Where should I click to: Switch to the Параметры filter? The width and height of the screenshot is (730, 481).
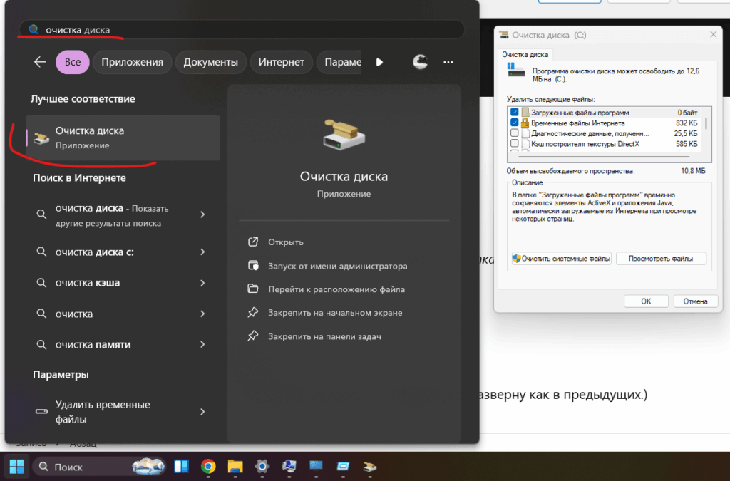(x=339, y=62)
